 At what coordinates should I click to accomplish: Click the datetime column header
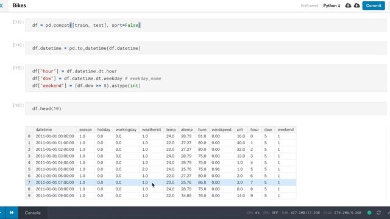[x=44, y=130]
